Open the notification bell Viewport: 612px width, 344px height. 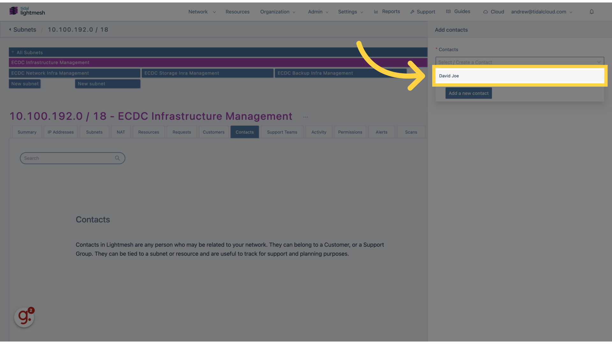pyautogui.click(x=592, y=12)
